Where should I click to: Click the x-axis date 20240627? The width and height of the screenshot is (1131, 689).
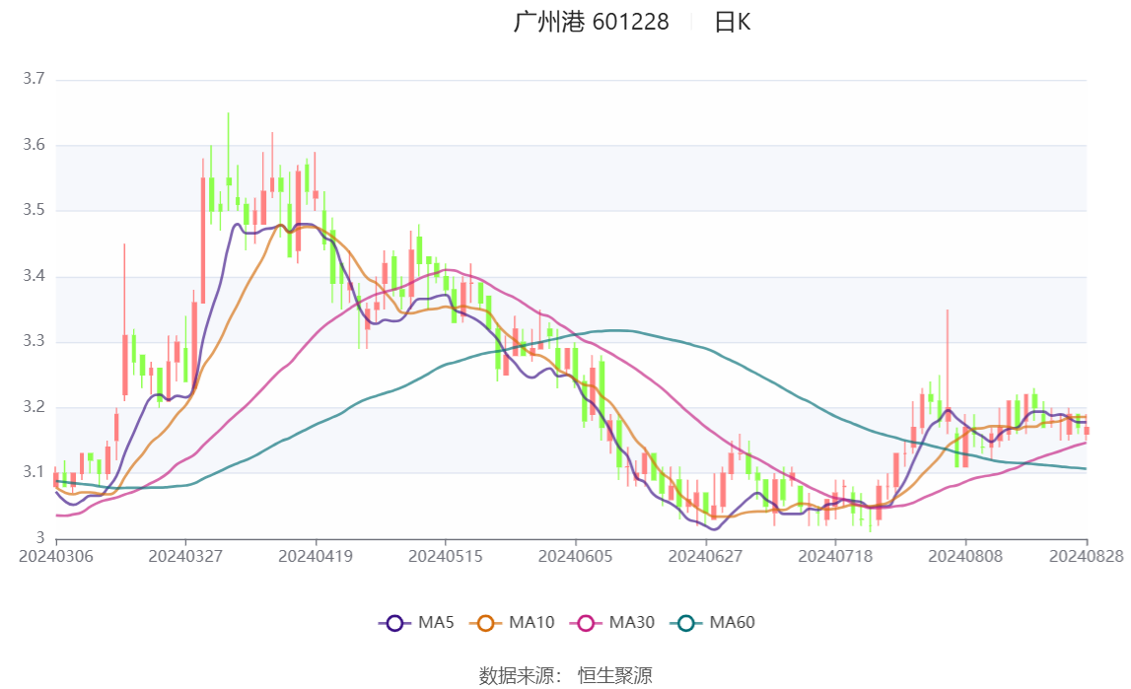(x=705, y=557)
